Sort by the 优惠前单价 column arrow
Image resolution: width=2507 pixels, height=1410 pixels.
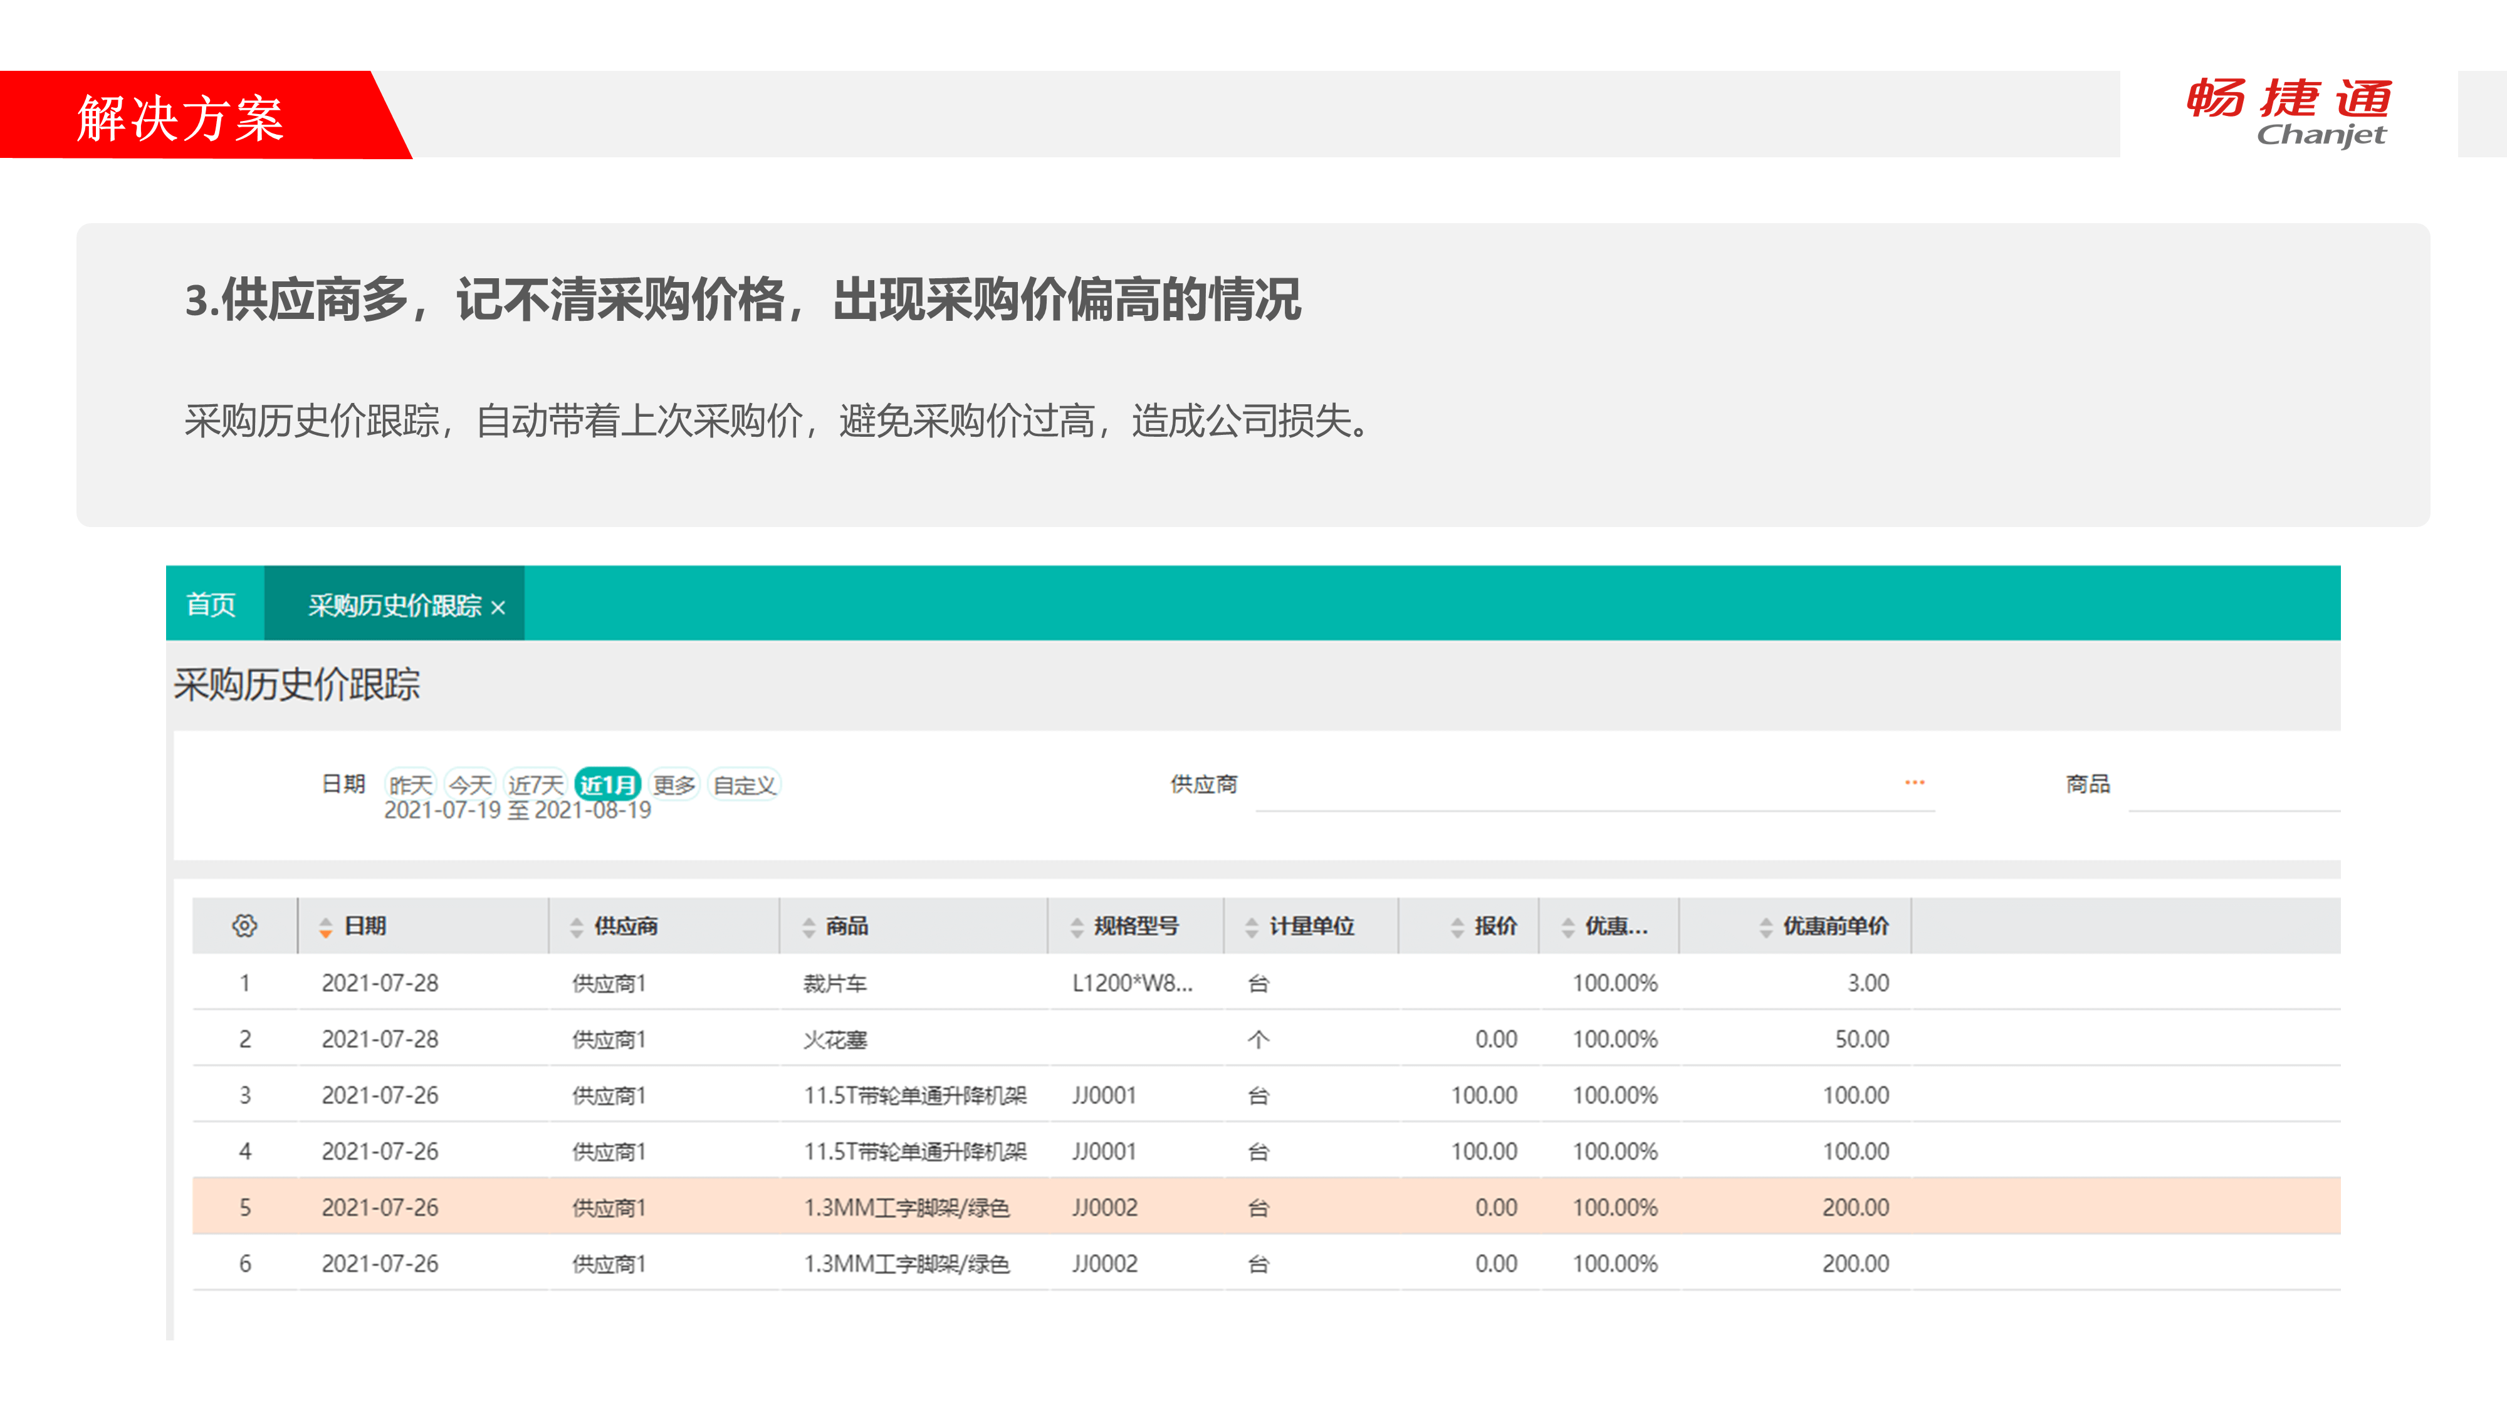click(1766, 927)
